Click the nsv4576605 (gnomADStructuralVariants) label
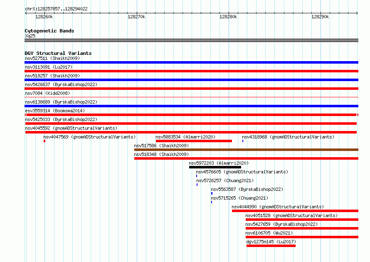The height and width of the screenshot is (262, 370). click(x=242, y=172)
